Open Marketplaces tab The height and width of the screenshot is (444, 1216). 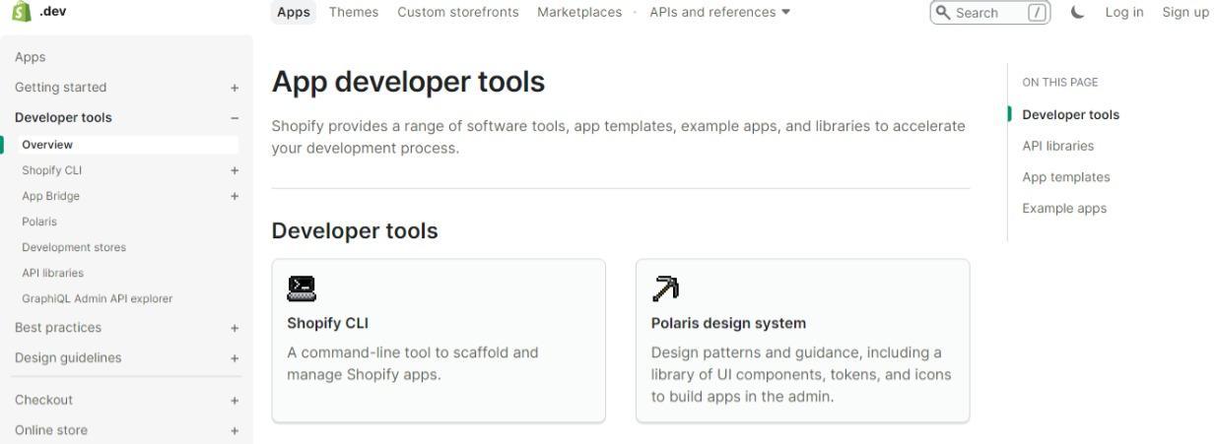(x=579, y=13)
